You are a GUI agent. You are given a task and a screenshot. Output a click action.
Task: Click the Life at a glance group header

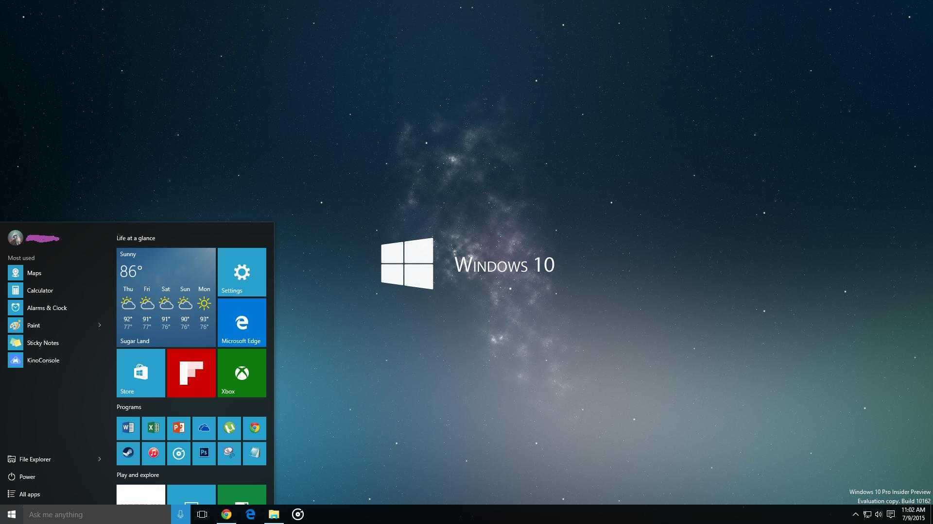[136, 238]
